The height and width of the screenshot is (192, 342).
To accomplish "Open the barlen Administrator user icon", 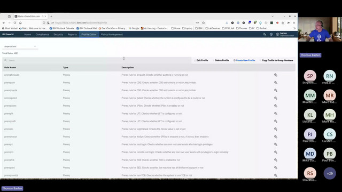I will [x=277, y=34].
